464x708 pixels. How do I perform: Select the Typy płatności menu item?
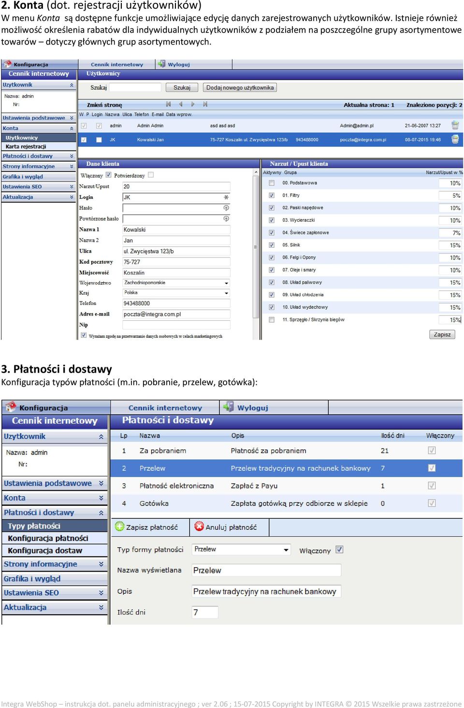(55, 526)
